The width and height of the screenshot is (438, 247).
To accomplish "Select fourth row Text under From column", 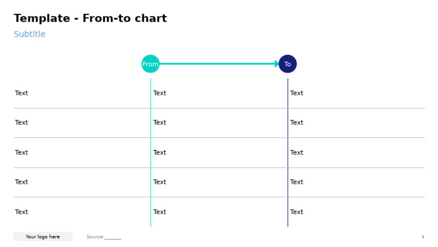I will tap(160, 182).
